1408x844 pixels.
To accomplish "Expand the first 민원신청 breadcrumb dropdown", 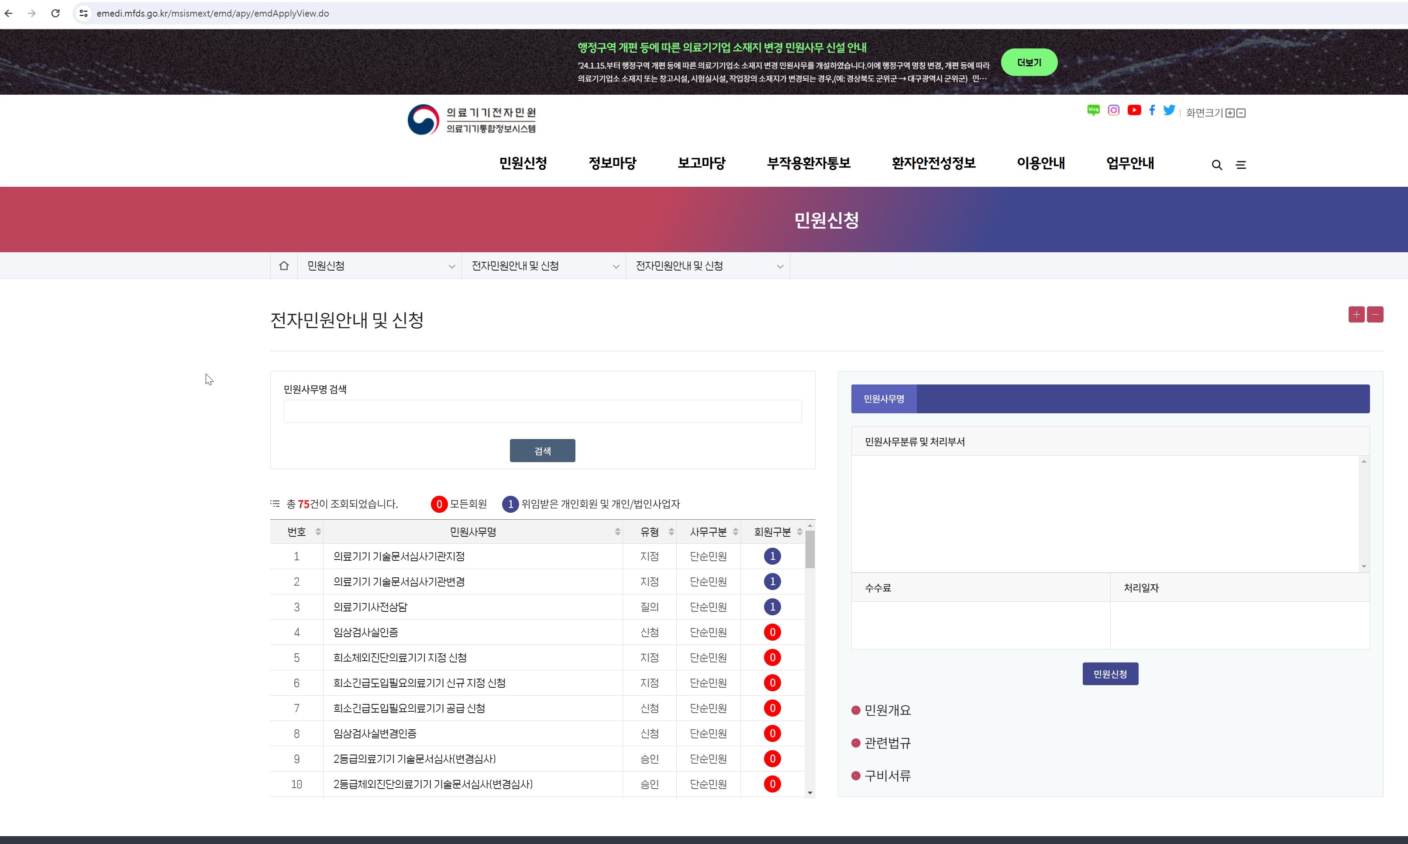I will (x=452, y=266).
